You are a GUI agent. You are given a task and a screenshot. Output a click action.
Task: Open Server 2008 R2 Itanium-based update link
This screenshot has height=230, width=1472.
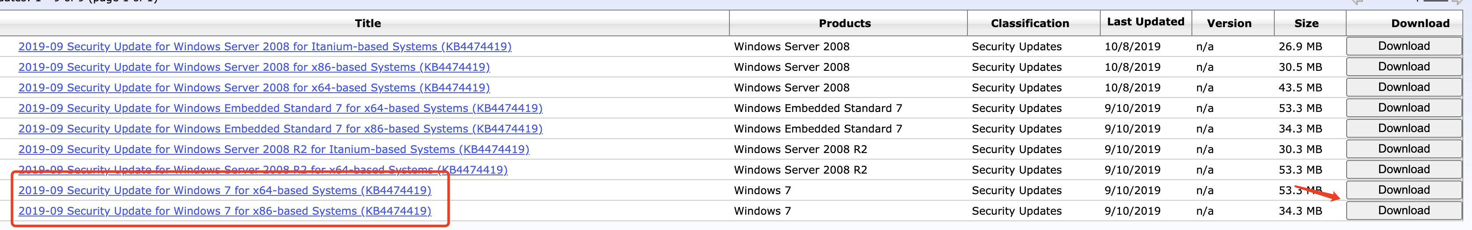pos(274,149)
